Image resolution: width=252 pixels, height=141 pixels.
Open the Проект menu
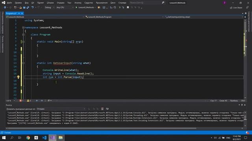click(x=40, y=3)
